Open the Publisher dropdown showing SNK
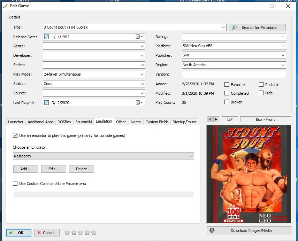This screenshot has height=241, width=298. pyautogui.click(x=283, y=55)
